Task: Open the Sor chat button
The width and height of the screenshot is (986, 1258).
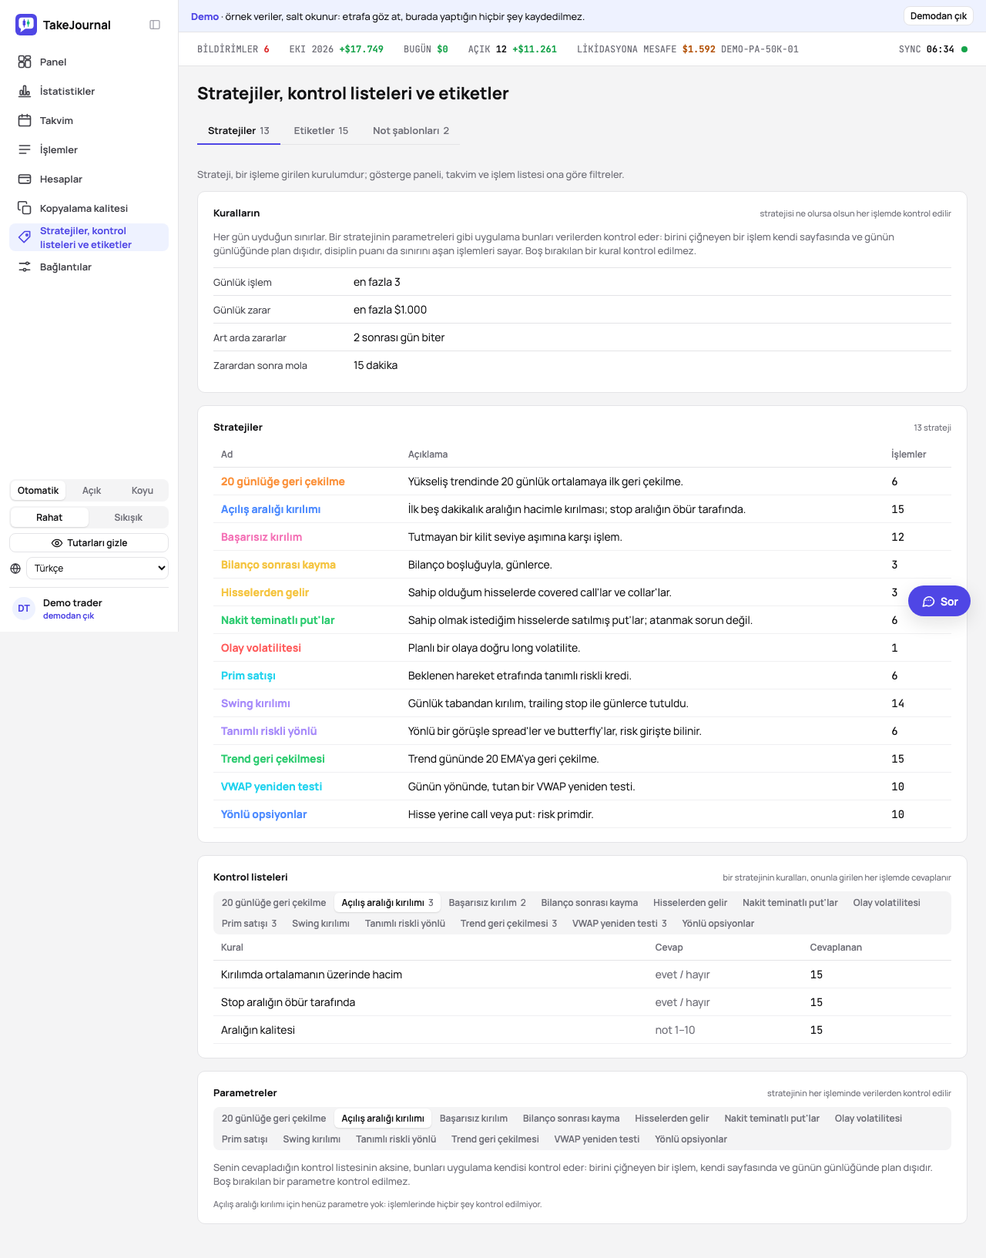Action: tap(939, 602)
